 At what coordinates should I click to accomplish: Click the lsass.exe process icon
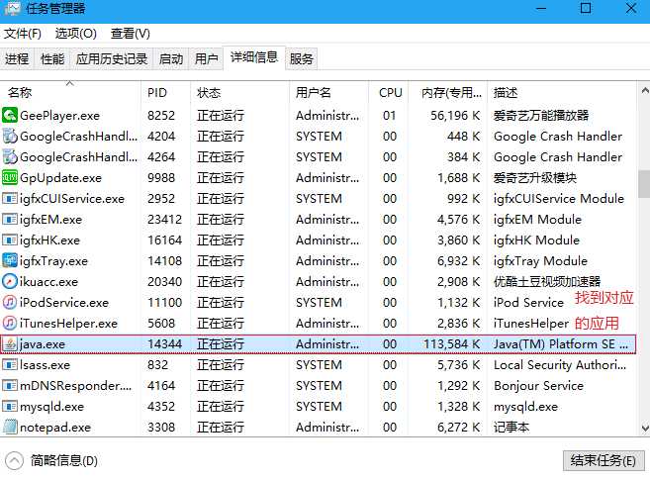coord(10,365)
